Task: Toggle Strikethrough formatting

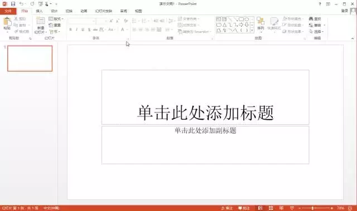Action: click(95, 30)
